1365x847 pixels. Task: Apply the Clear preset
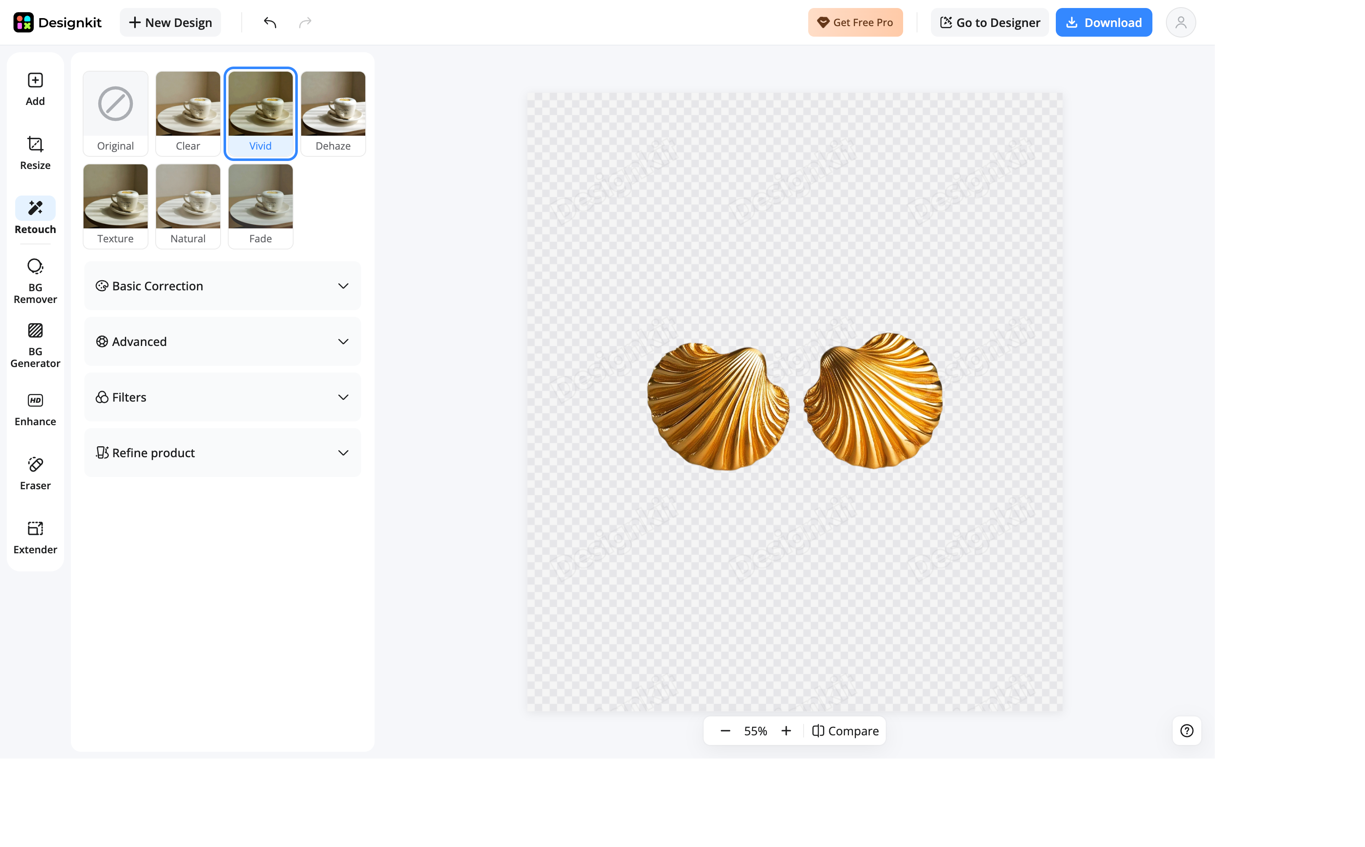coord(188,113)
